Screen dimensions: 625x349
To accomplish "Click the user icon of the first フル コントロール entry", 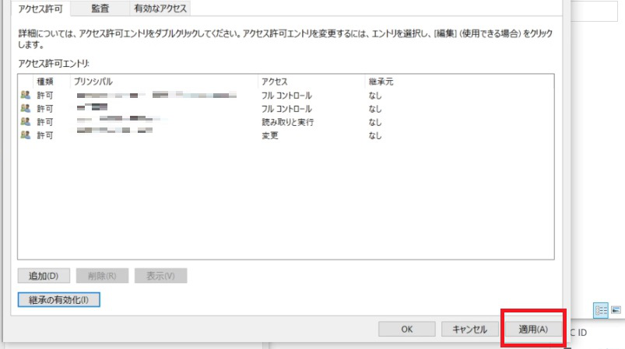I will (26, 96).
